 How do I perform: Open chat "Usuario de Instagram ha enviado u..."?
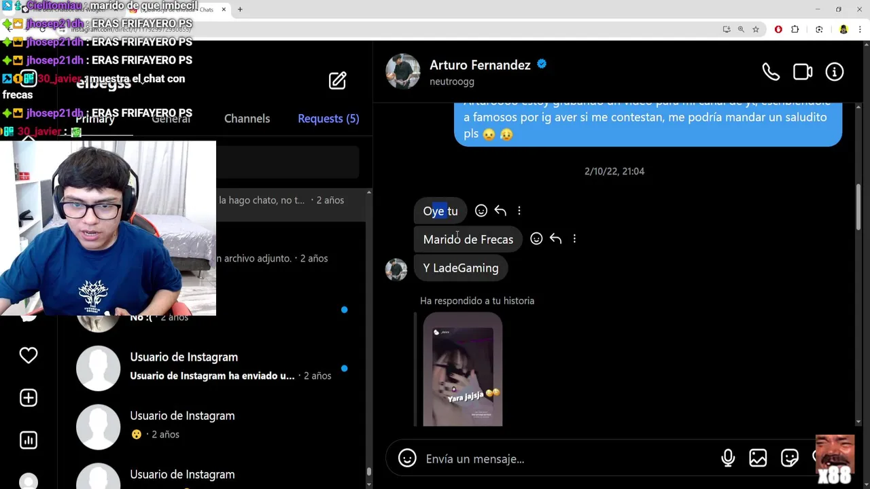click(x=211, y=367)
